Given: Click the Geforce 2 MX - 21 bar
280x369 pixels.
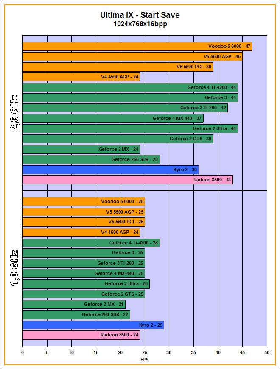Looking at the screenshot, I should pos(74,304).
